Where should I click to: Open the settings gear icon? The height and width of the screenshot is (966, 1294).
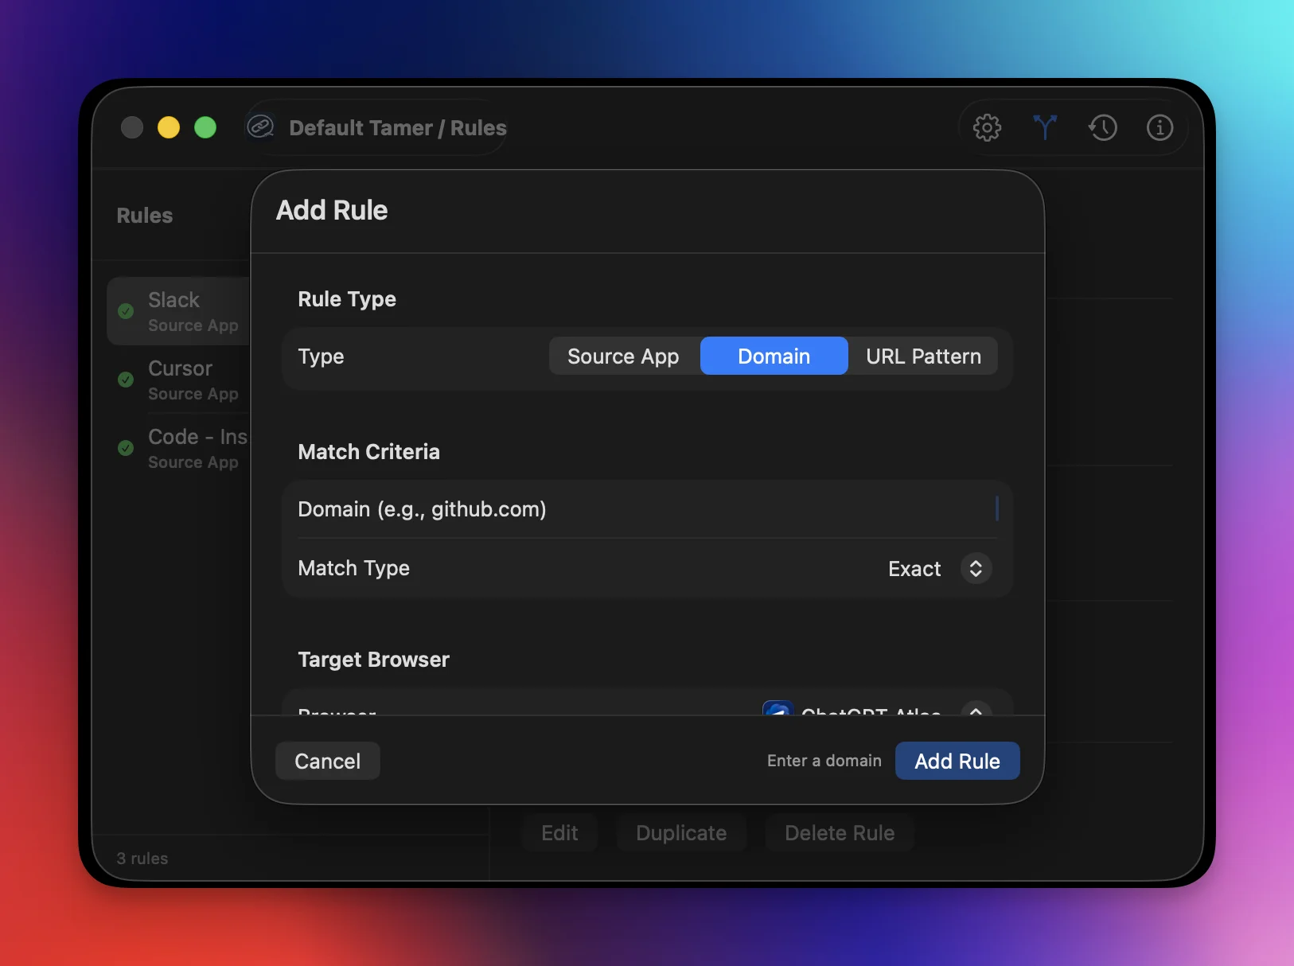[x=988, y=127]
